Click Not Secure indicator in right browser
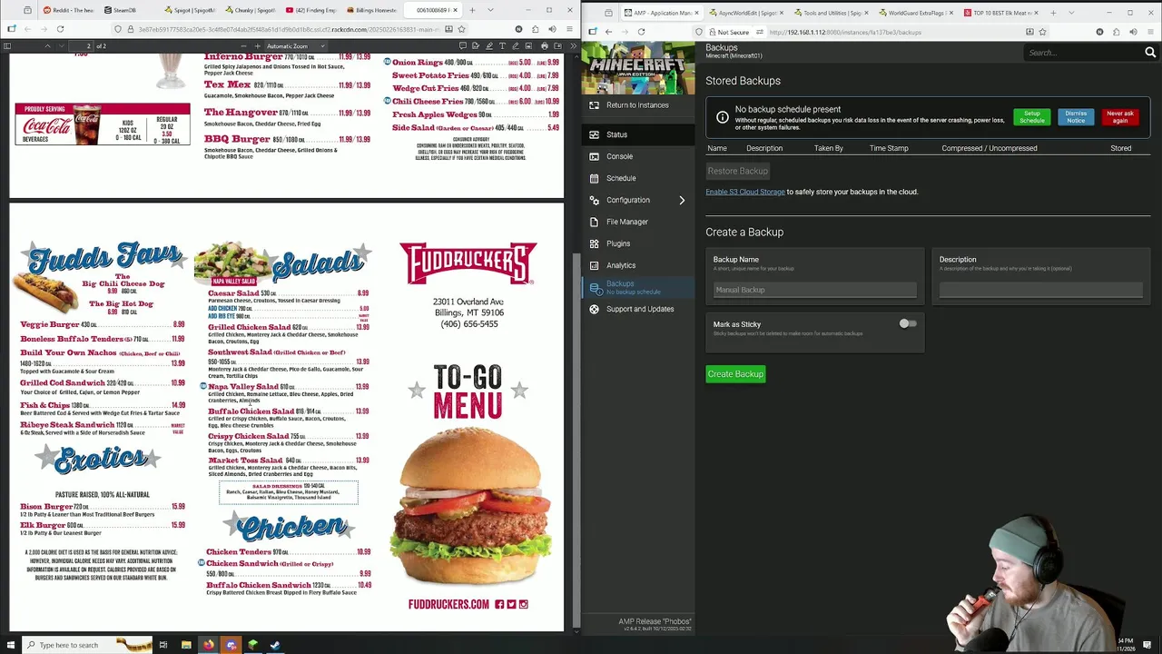The image size is (1162, 654). click(731, 32)
